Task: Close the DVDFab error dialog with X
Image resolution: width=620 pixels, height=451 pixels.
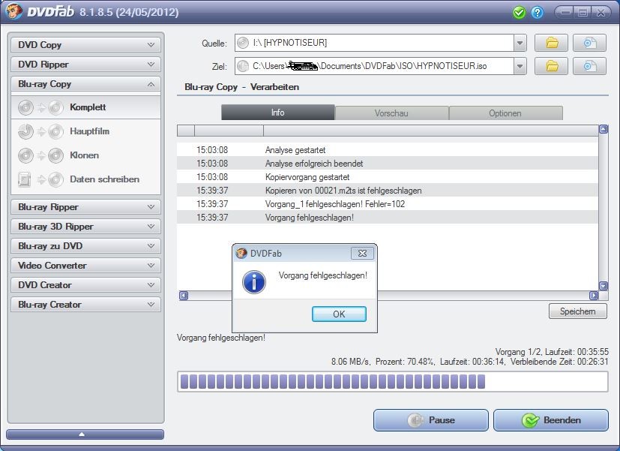Action: [362, 253]
